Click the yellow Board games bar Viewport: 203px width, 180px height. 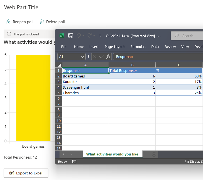33,98
